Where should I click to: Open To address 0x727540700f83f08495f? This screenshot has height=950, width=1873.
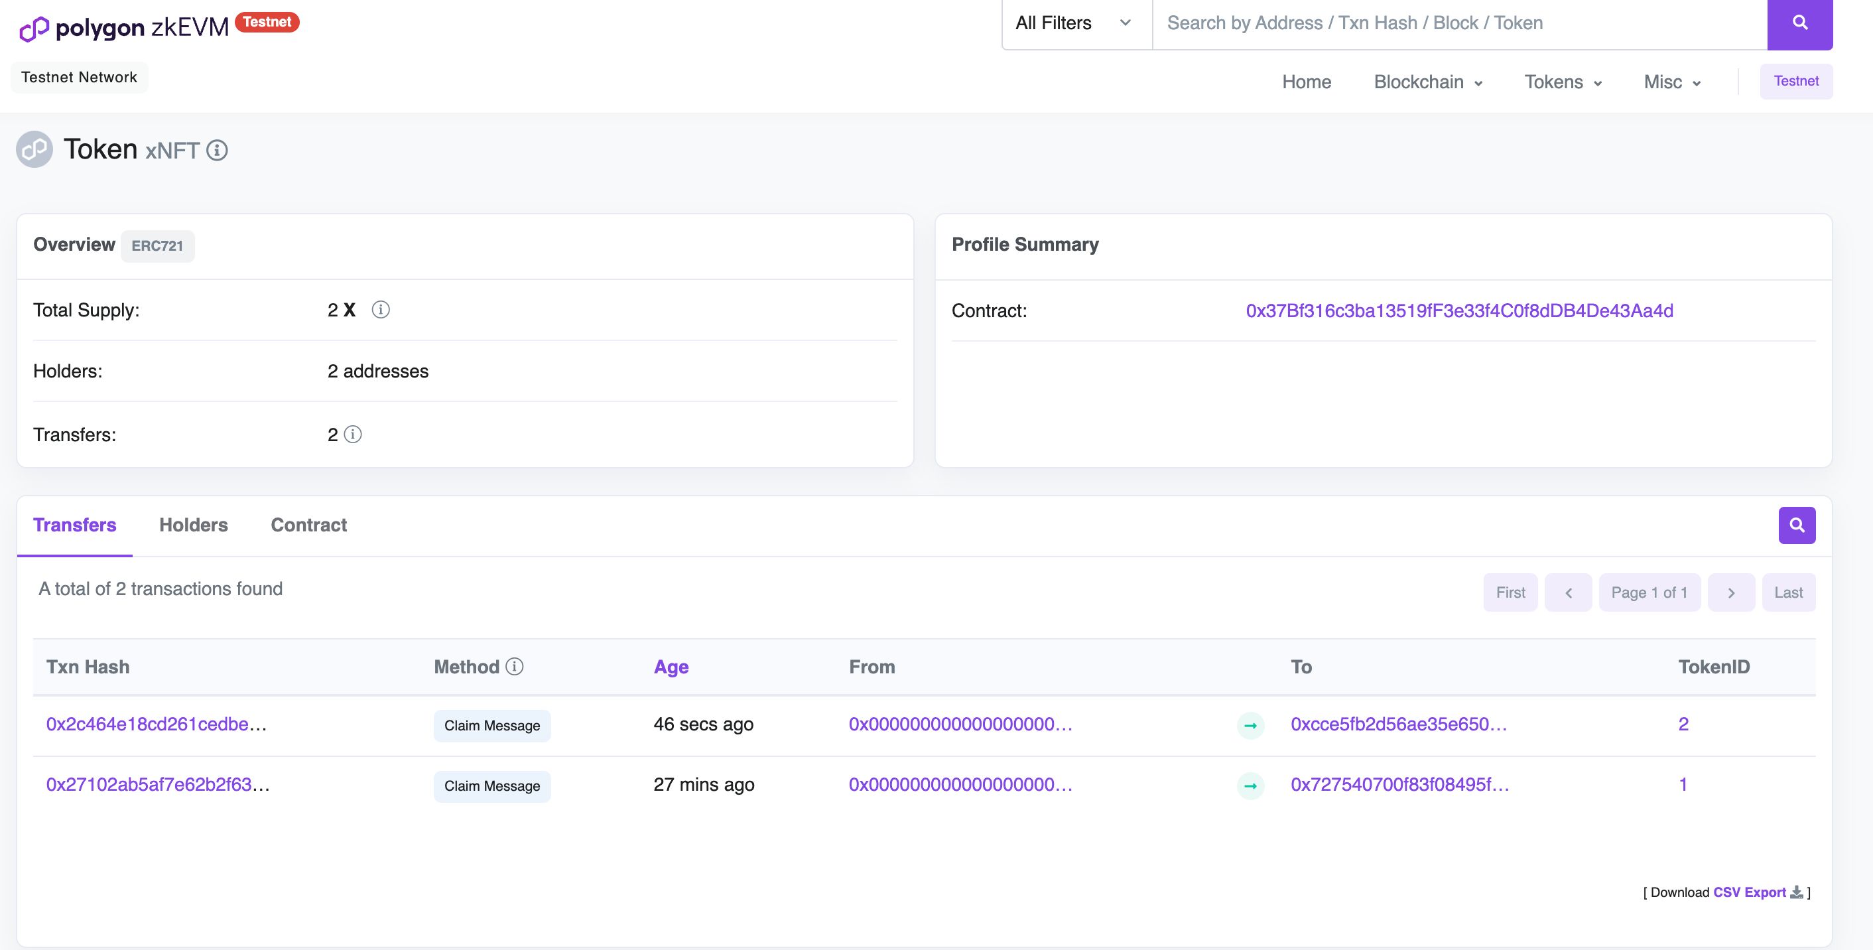[1399, 785]
